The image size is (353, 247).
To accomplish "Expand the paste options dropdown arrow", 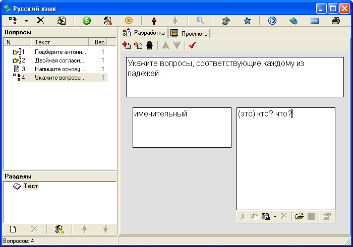I will point(275,217).
